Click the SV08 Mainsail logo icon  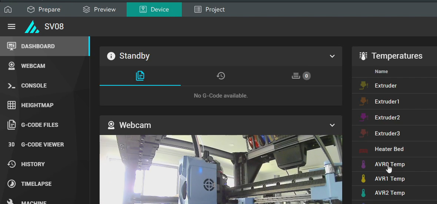32,27
